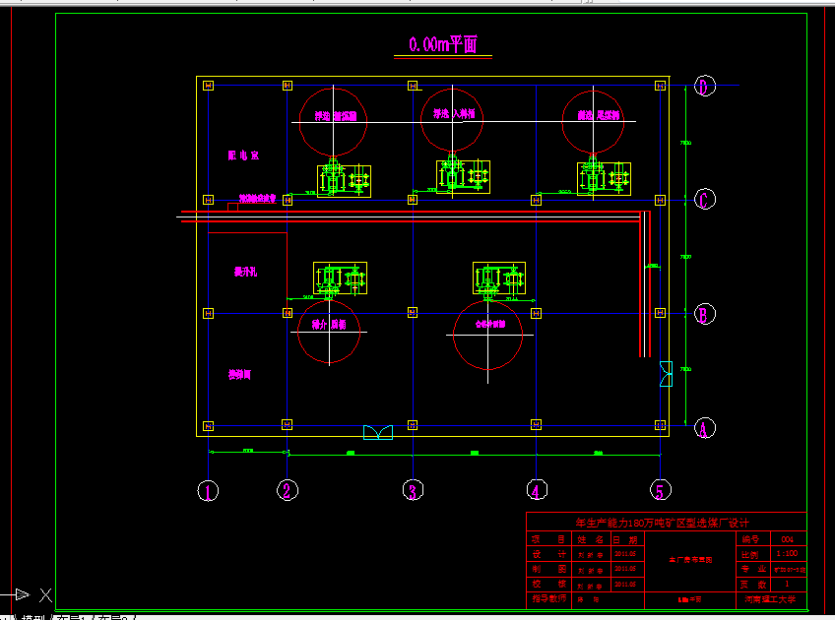This screenshot has width=835, height=620.
Task: Click the UCS X axis label
Action: 46,595
